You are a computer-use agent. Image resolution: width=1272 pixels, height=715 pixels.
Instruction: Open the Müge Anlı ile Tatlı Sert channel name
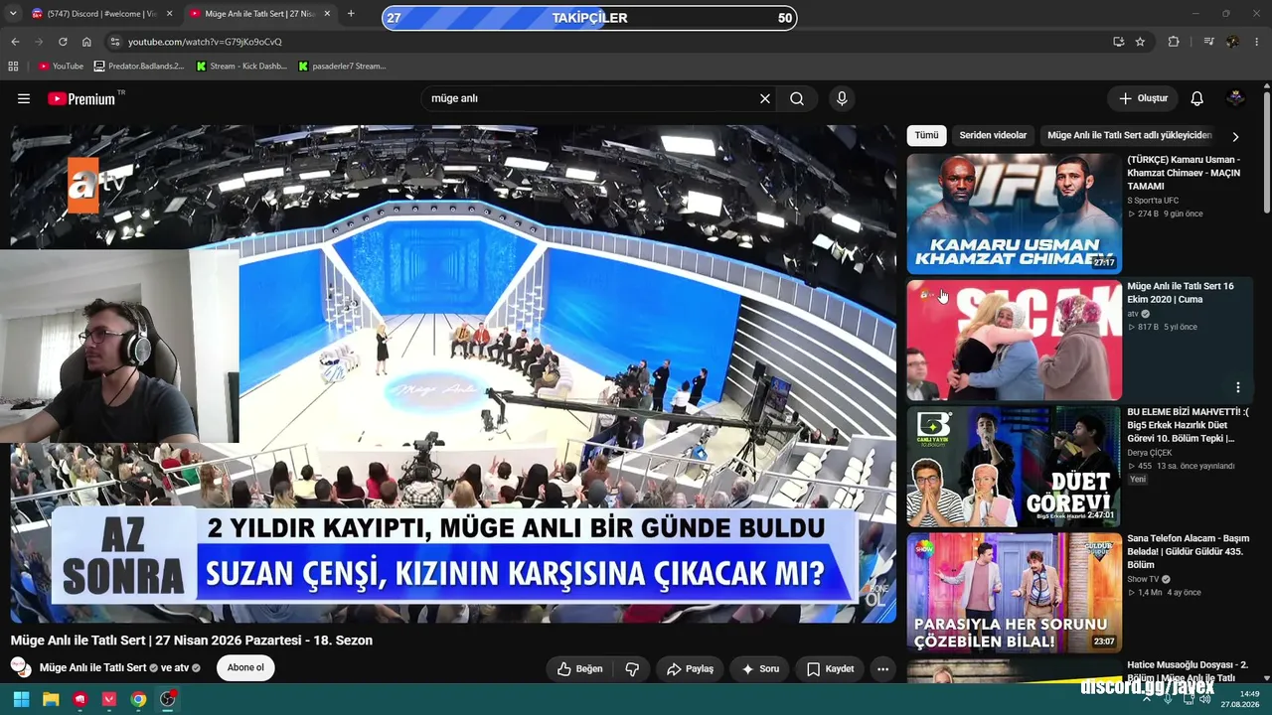point(92,668)
